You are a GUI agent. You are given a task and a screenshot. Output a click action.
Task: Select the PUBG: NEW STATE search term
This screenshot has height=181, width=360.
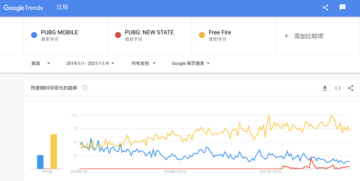coord(149,32)
